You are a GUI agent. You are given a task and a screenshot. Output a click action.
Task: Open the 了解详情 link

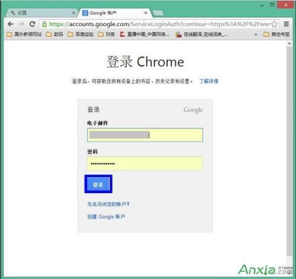pos(209,81)
